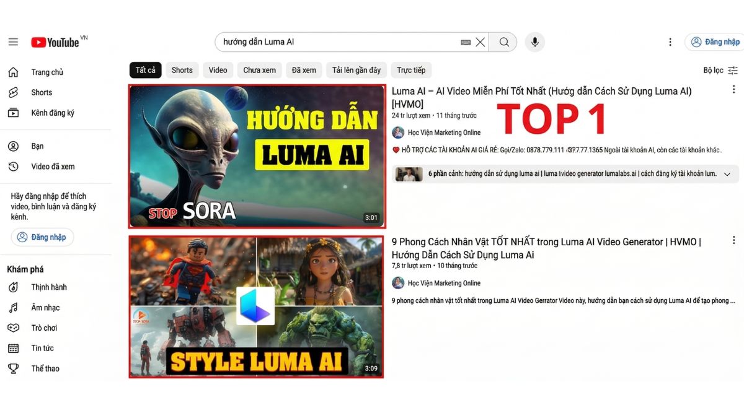Start voice search with the microphone icon

click(534, 41)
